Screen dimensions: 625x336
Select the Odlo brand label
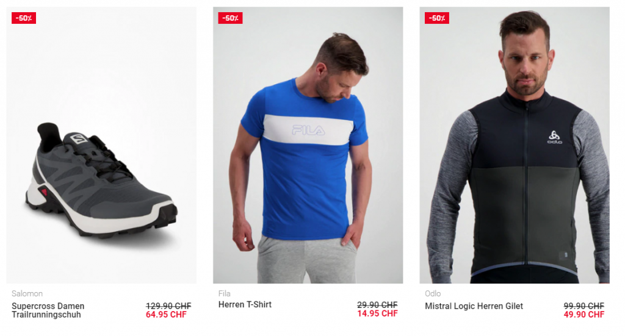[433, 294]
